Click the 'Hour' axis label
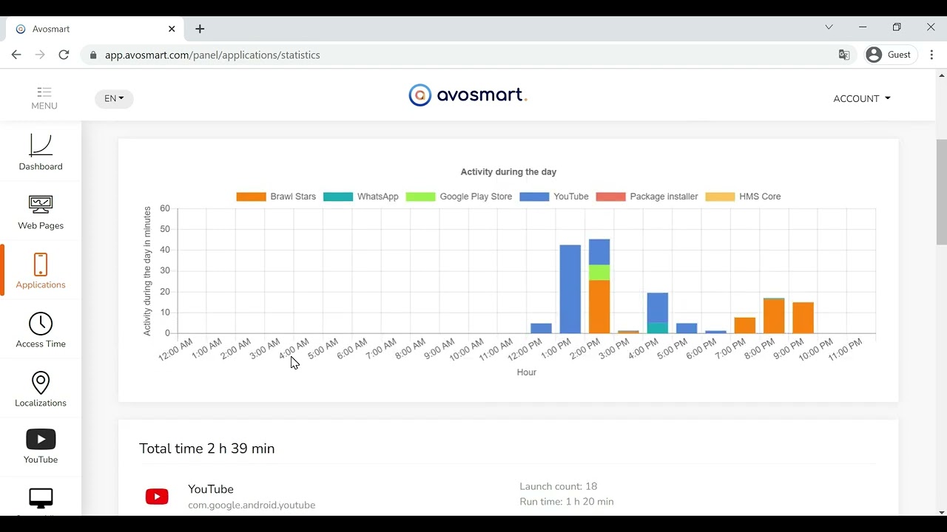The image size is (947, 532). point(527,372)
